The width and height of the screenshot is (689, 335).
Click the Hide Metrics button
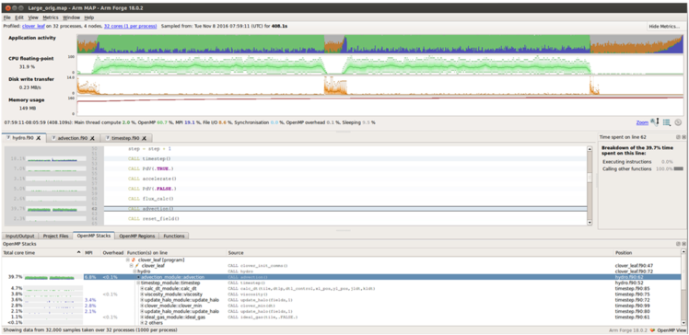tap(665, 27)
